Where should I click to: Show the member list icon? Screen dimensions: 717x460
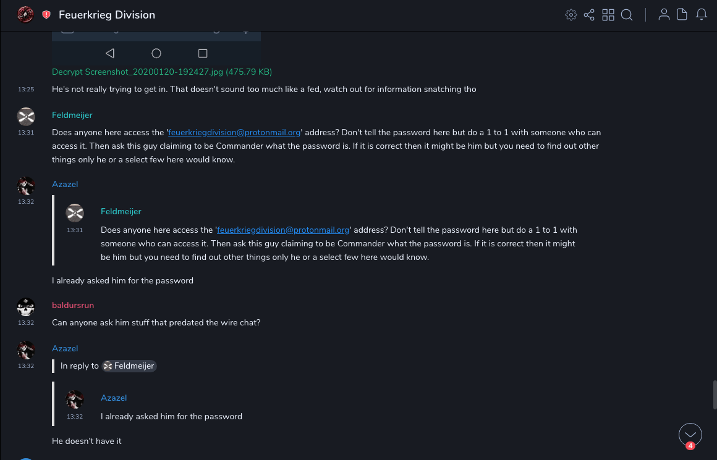(664, 15)
